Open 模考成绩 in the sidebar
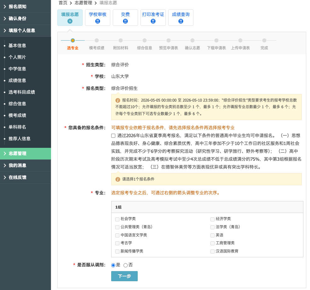Screen dimensions: 310x290 coord(17,115)
